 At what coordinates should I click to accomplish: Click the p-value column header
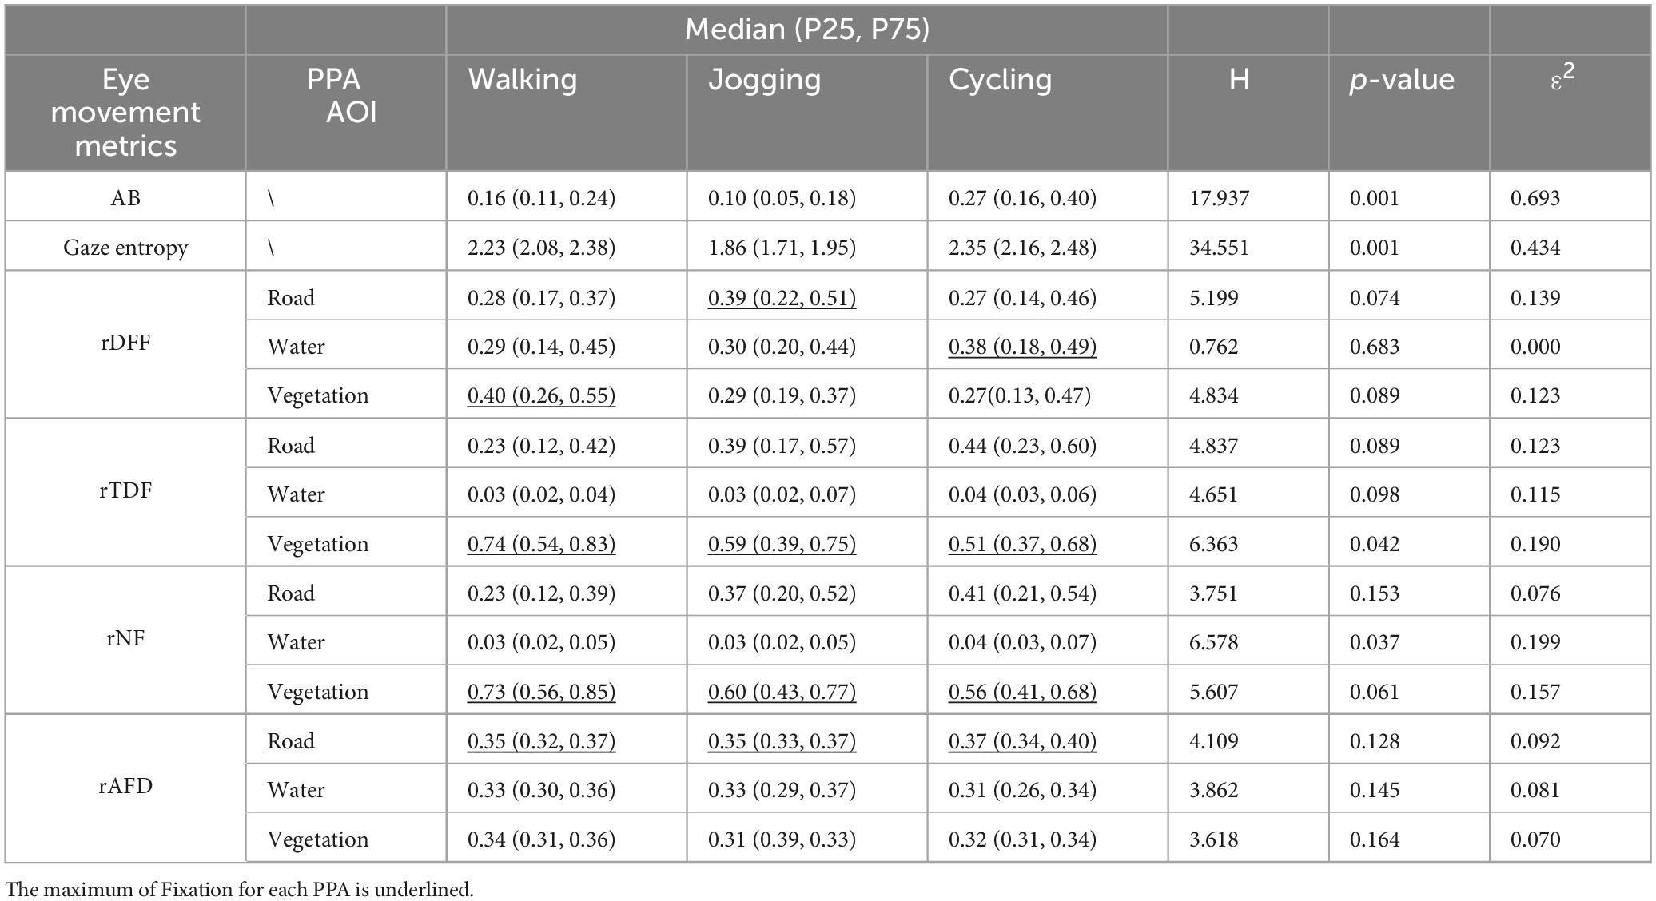click(x=1402, y=80)
